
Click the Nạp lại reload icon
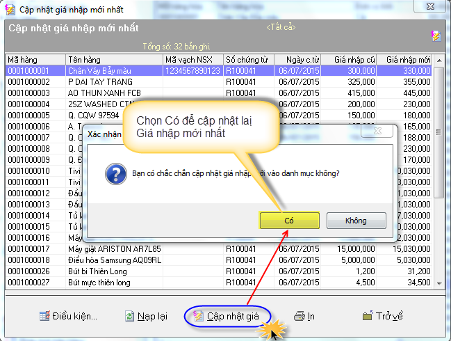click(x=129, y=316)
